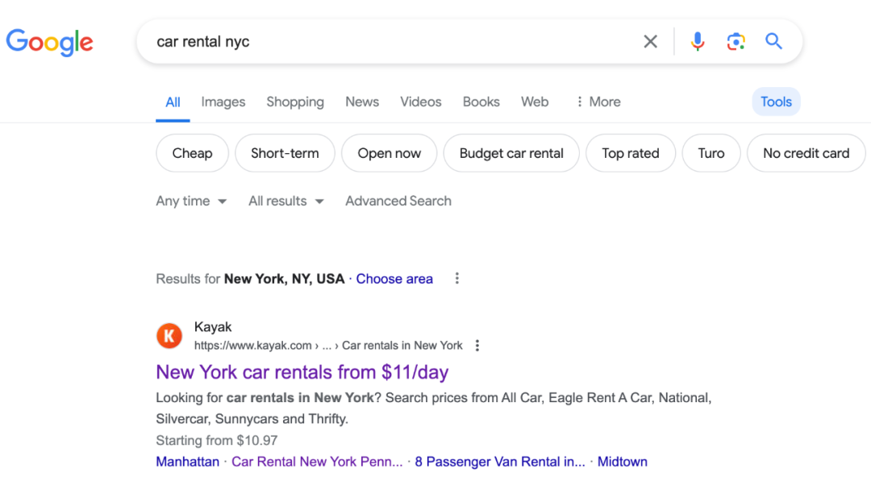Open Google Lens image search
The image size is (871, 494).
click(736, 42)
